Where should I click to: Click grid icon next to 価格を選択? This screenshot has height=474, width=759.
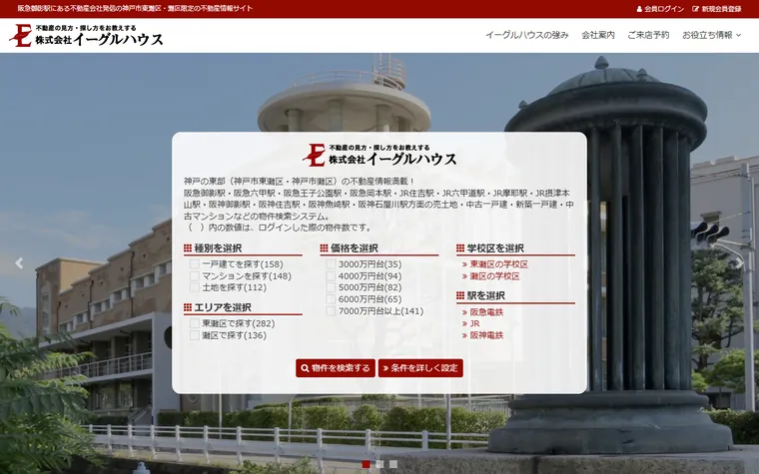tap(325, 248)
